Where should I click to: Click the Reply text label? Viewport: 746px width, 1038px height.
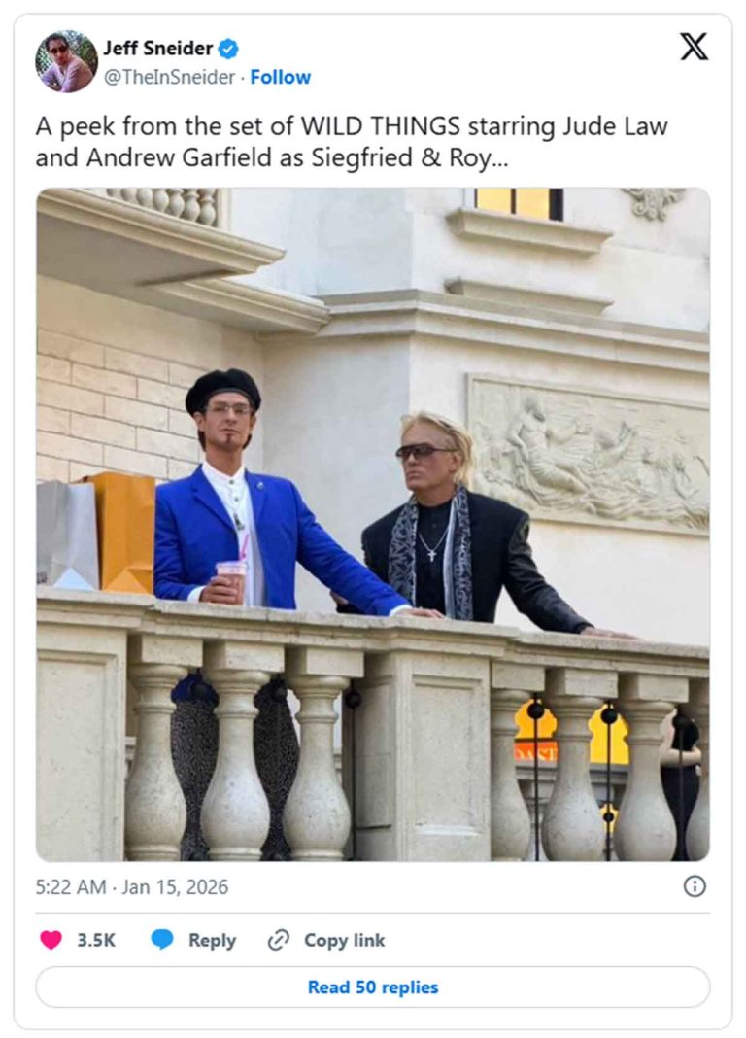[x=212, y=940]
